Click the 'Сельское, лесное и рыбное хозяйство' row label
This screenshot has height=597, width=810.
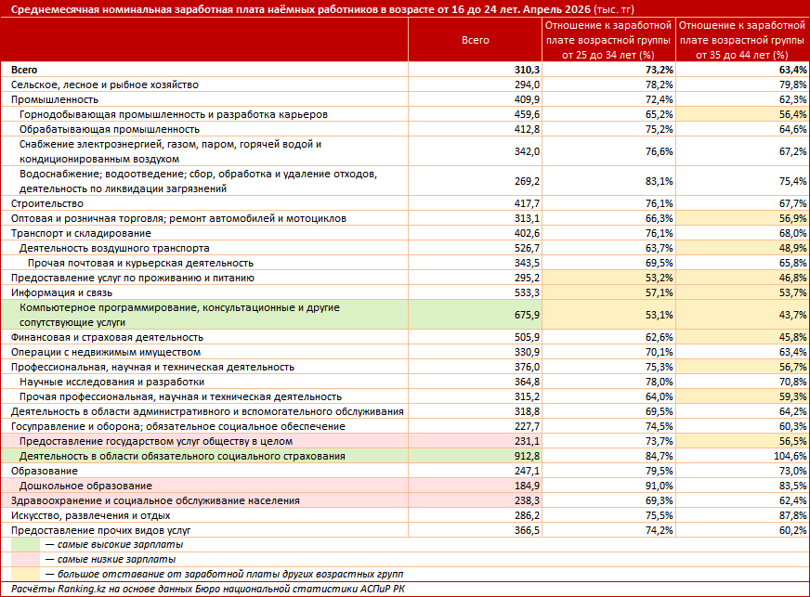pos(105,84)
